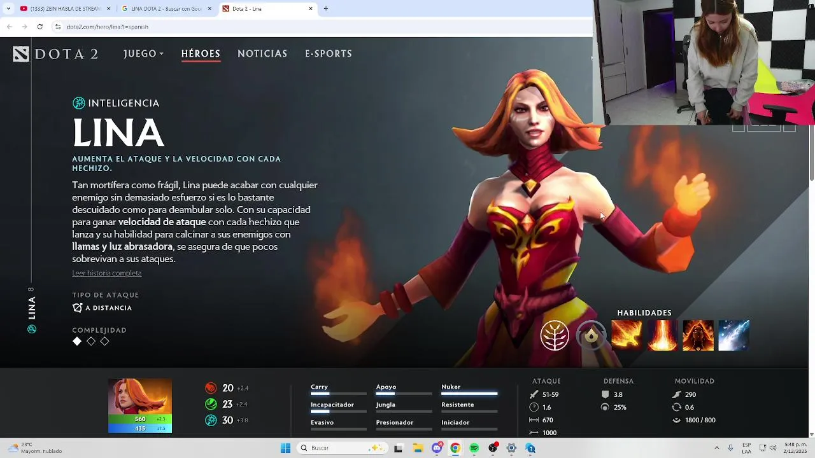
Task: Click Lina's hero portrait thumbnail
Action: coord(140,397)
